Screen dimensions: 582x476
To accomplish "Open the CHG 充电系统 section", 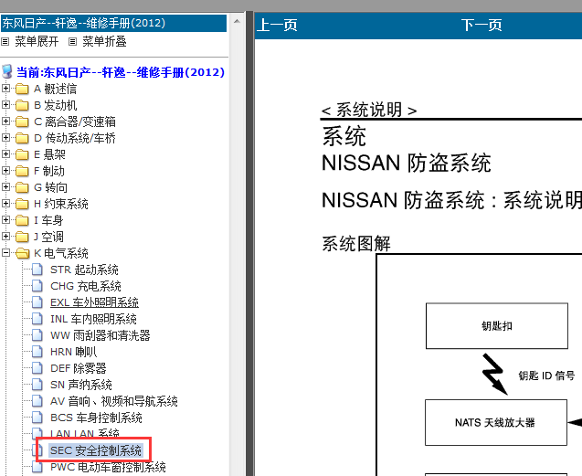I will point(86,286).
